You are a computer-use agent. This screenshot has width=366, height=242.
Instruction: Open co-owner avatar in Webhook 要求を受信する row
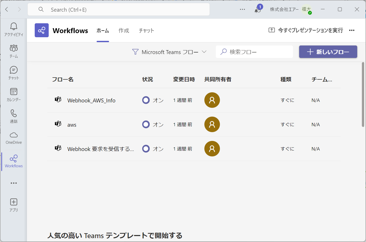[212, 149]
